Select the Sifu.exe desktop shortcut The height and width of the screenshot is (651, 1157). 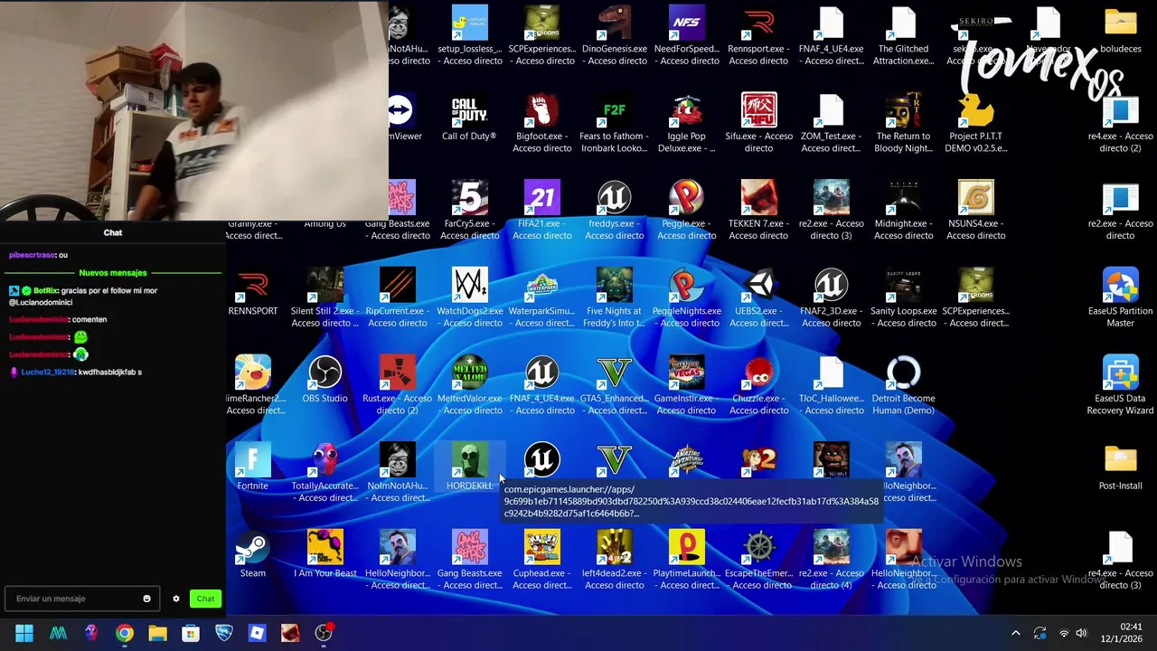click(x=758, y=122)
